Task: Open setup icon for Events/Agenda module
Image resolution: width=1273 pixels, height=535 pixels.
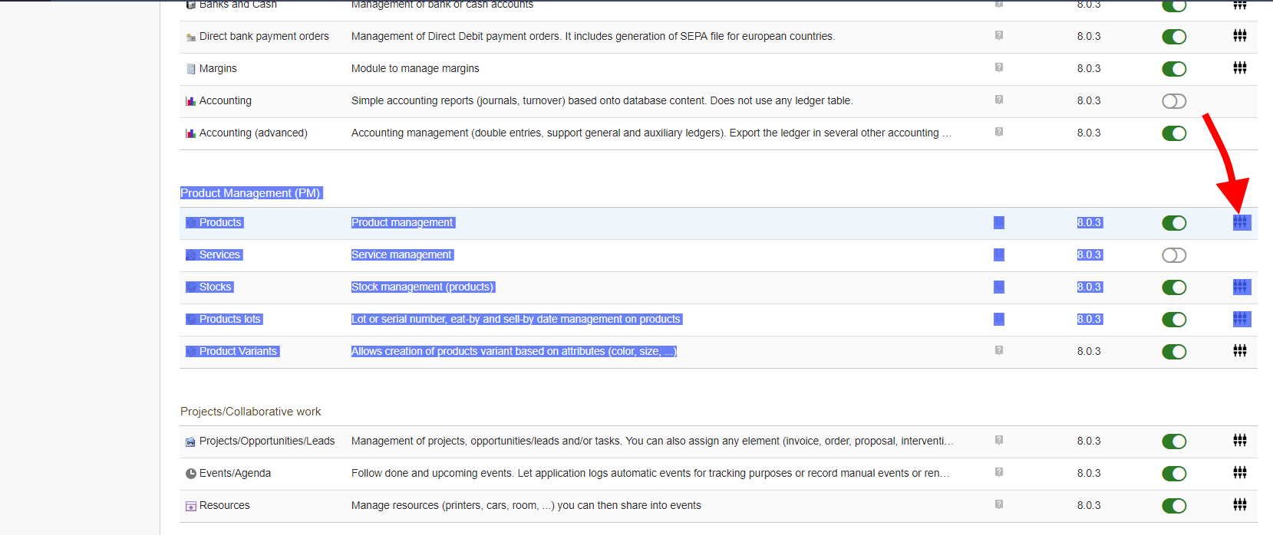Action: point(1240,473)
